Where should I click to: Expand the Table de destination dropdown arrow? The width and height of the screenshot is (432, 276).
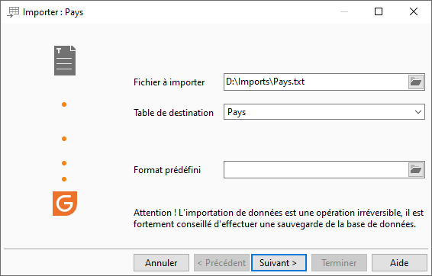(418, 112)
